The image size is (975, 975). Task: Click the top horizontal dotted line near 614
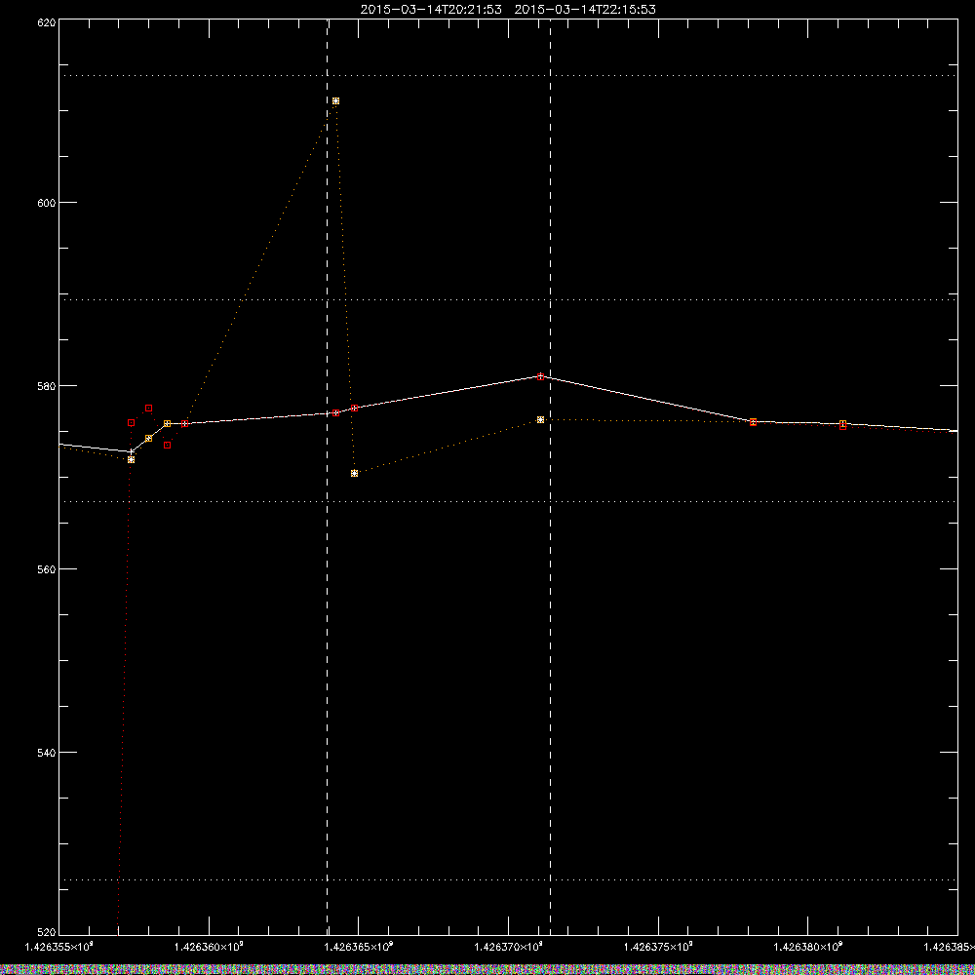(x=508, y=75)
